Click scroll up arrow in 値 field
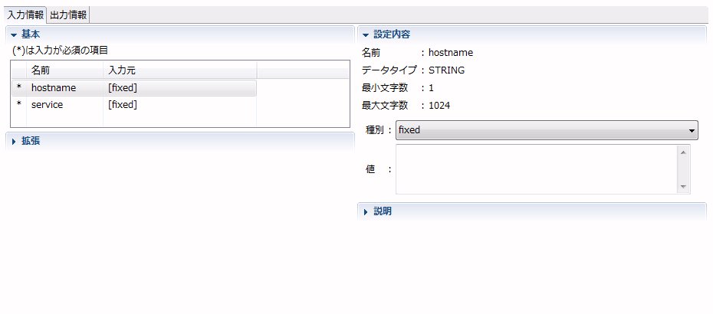713x314 pixels. tap(683, 152)
